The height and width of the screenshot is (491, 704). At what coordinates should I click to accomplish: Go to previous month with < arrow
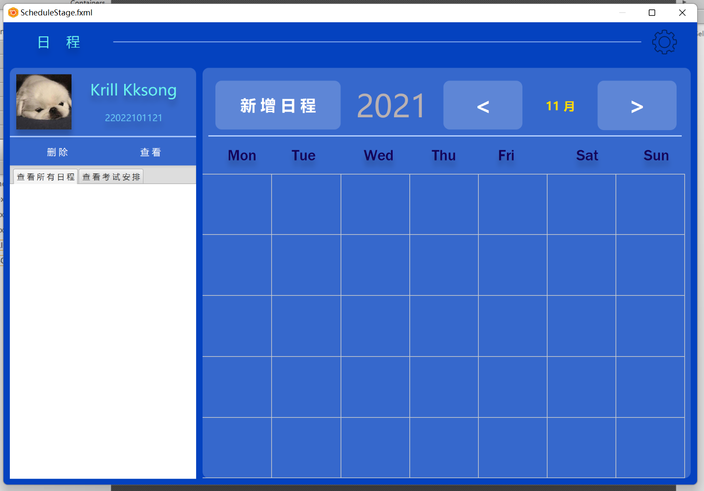point(483,105)
